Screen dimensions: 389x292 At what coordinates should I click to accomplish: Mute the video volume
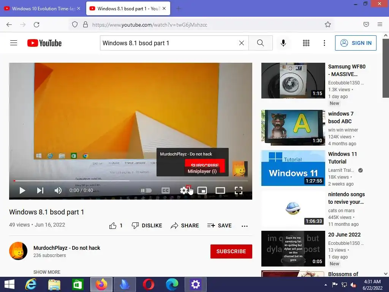pos(58,190)
